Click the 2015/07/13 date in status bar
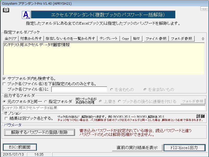 (13, 154)
